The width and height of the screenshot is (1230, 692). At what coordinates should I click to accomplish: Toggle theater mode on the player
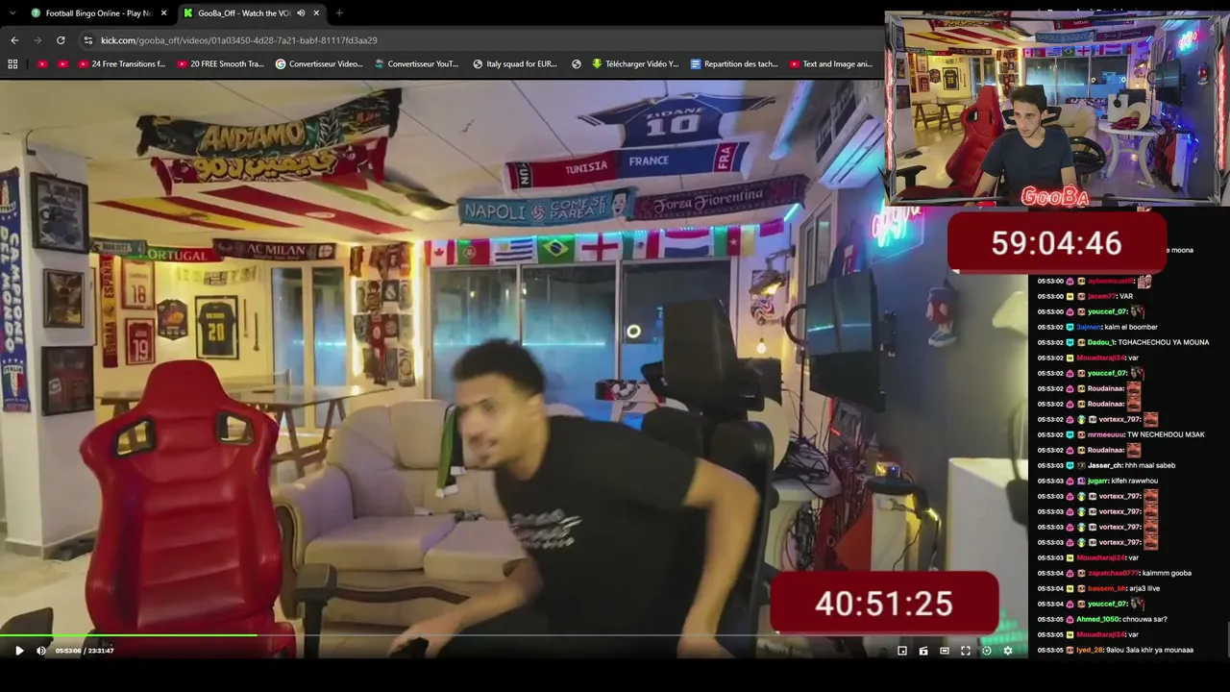(945, 651)
